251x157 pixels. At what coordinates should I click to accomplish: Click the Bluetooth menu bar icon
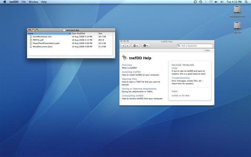tap(206, 2)
